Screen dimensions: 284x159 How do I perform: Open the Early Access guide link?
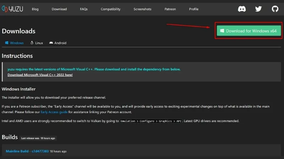point(54,112)
